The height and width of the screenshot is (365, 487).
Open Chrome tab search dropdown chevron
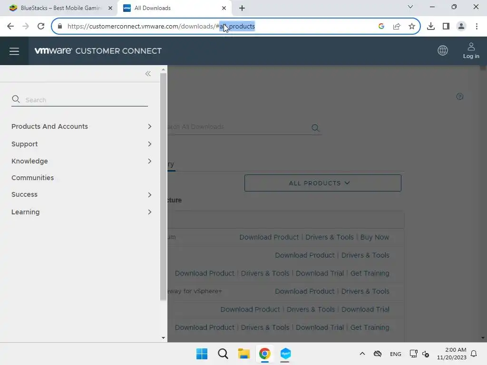point(410,7)
